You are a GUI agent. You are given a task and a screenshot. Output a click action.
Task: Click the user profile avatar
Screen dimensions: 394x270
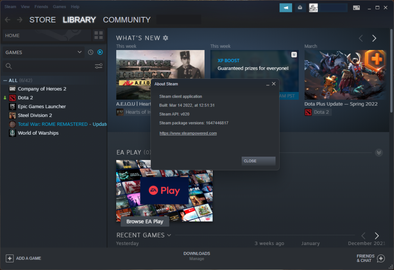click(313, 8)
